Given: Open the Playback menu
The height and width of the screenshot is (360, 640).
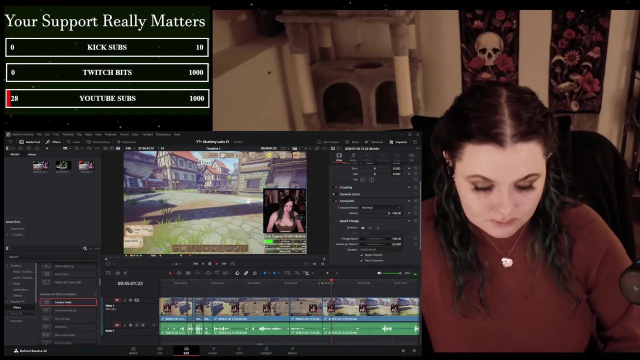Looking at the screenshot, I should [110, 134].
